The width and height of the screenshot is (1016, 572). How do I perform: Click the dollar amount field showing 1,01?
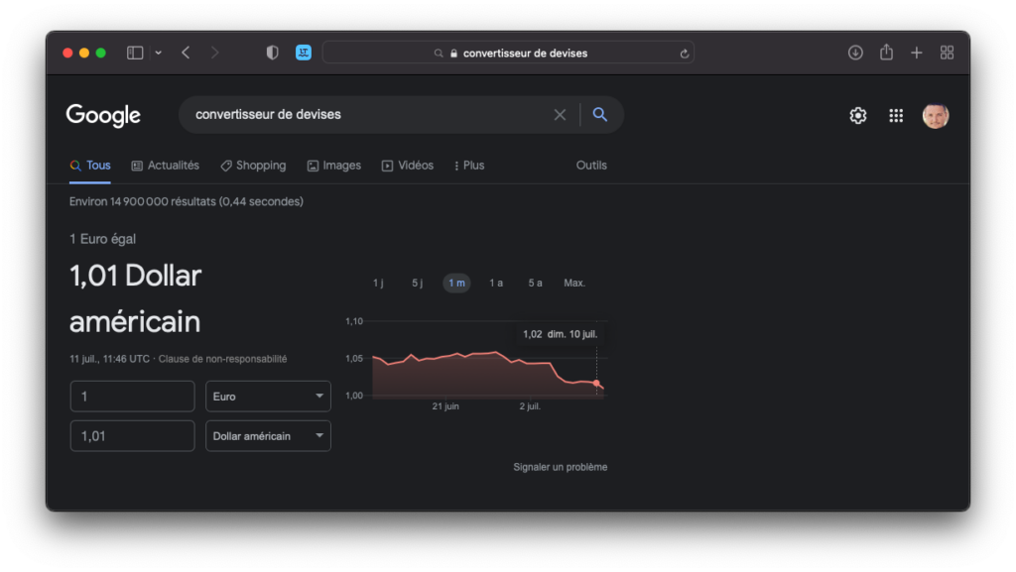tap(132, 436)
